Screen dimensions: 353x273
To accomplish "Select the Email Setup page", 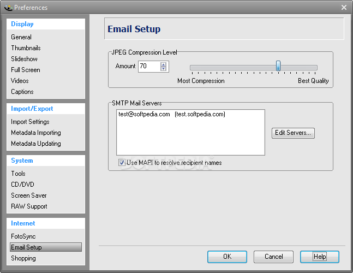I will point(46,247).
